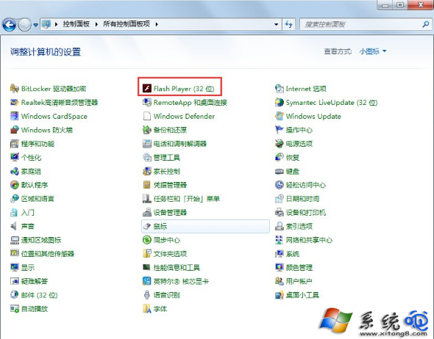The width and height of the screenshot is (434, 339).
Task: Open the 凭据管理器 icon
Action: (x=146, y=185)
